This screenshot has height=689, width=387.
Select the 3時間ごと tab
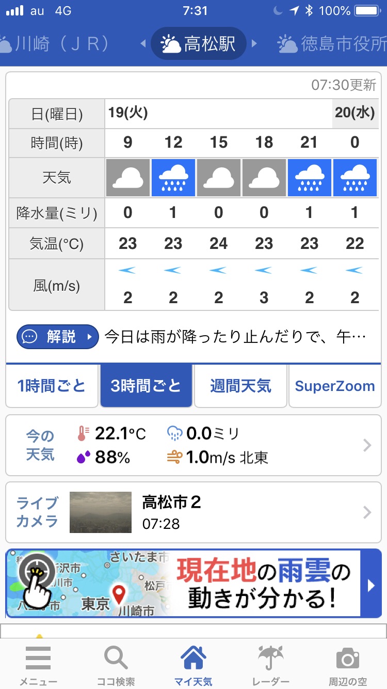tap(146, 386)
